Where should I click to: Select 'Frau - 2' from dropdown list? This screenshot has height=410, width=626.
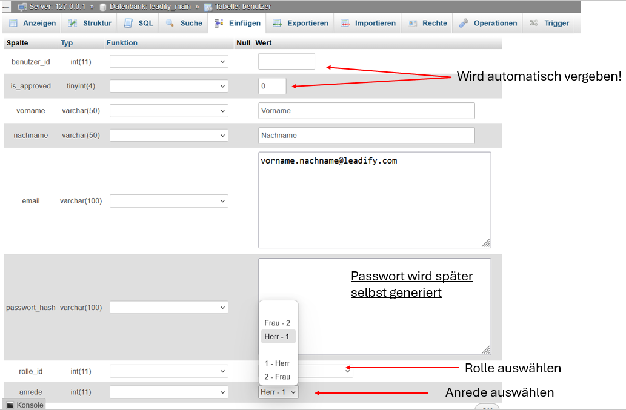(278, 323)
